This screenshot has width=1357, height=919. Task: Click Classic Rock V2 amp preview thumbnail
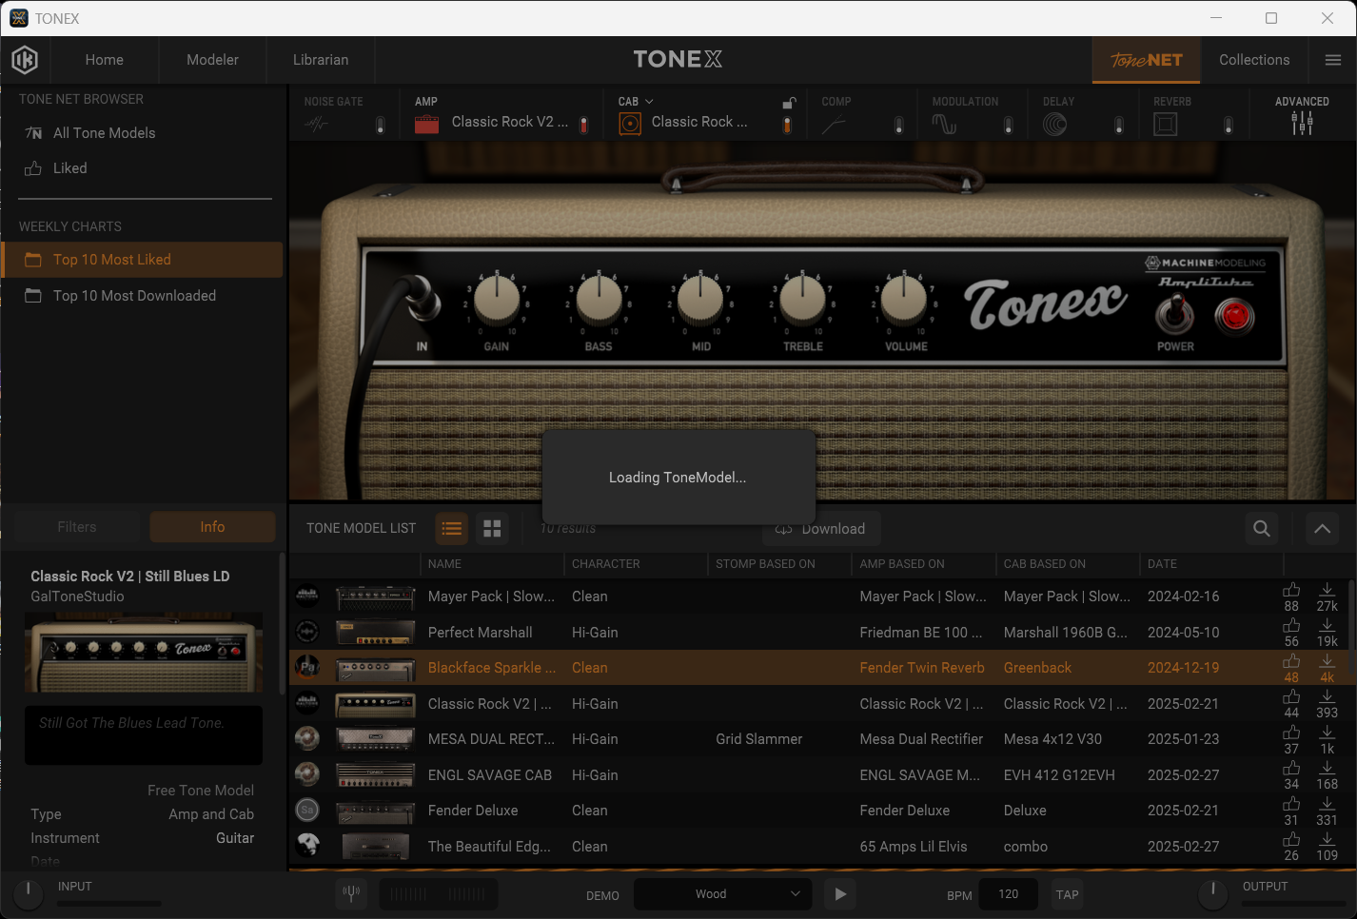click(144, 653)
